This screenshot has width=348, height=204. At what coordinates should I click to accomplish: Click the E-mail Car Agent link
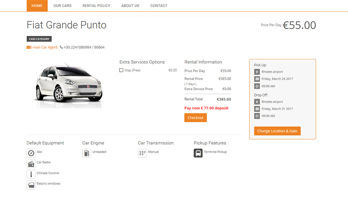(x=44, y=47)
